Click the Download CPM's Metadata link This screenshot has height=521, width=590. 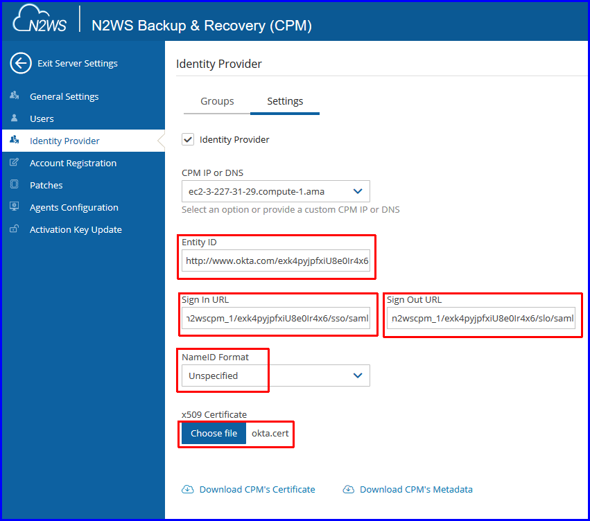click(416, 489)
